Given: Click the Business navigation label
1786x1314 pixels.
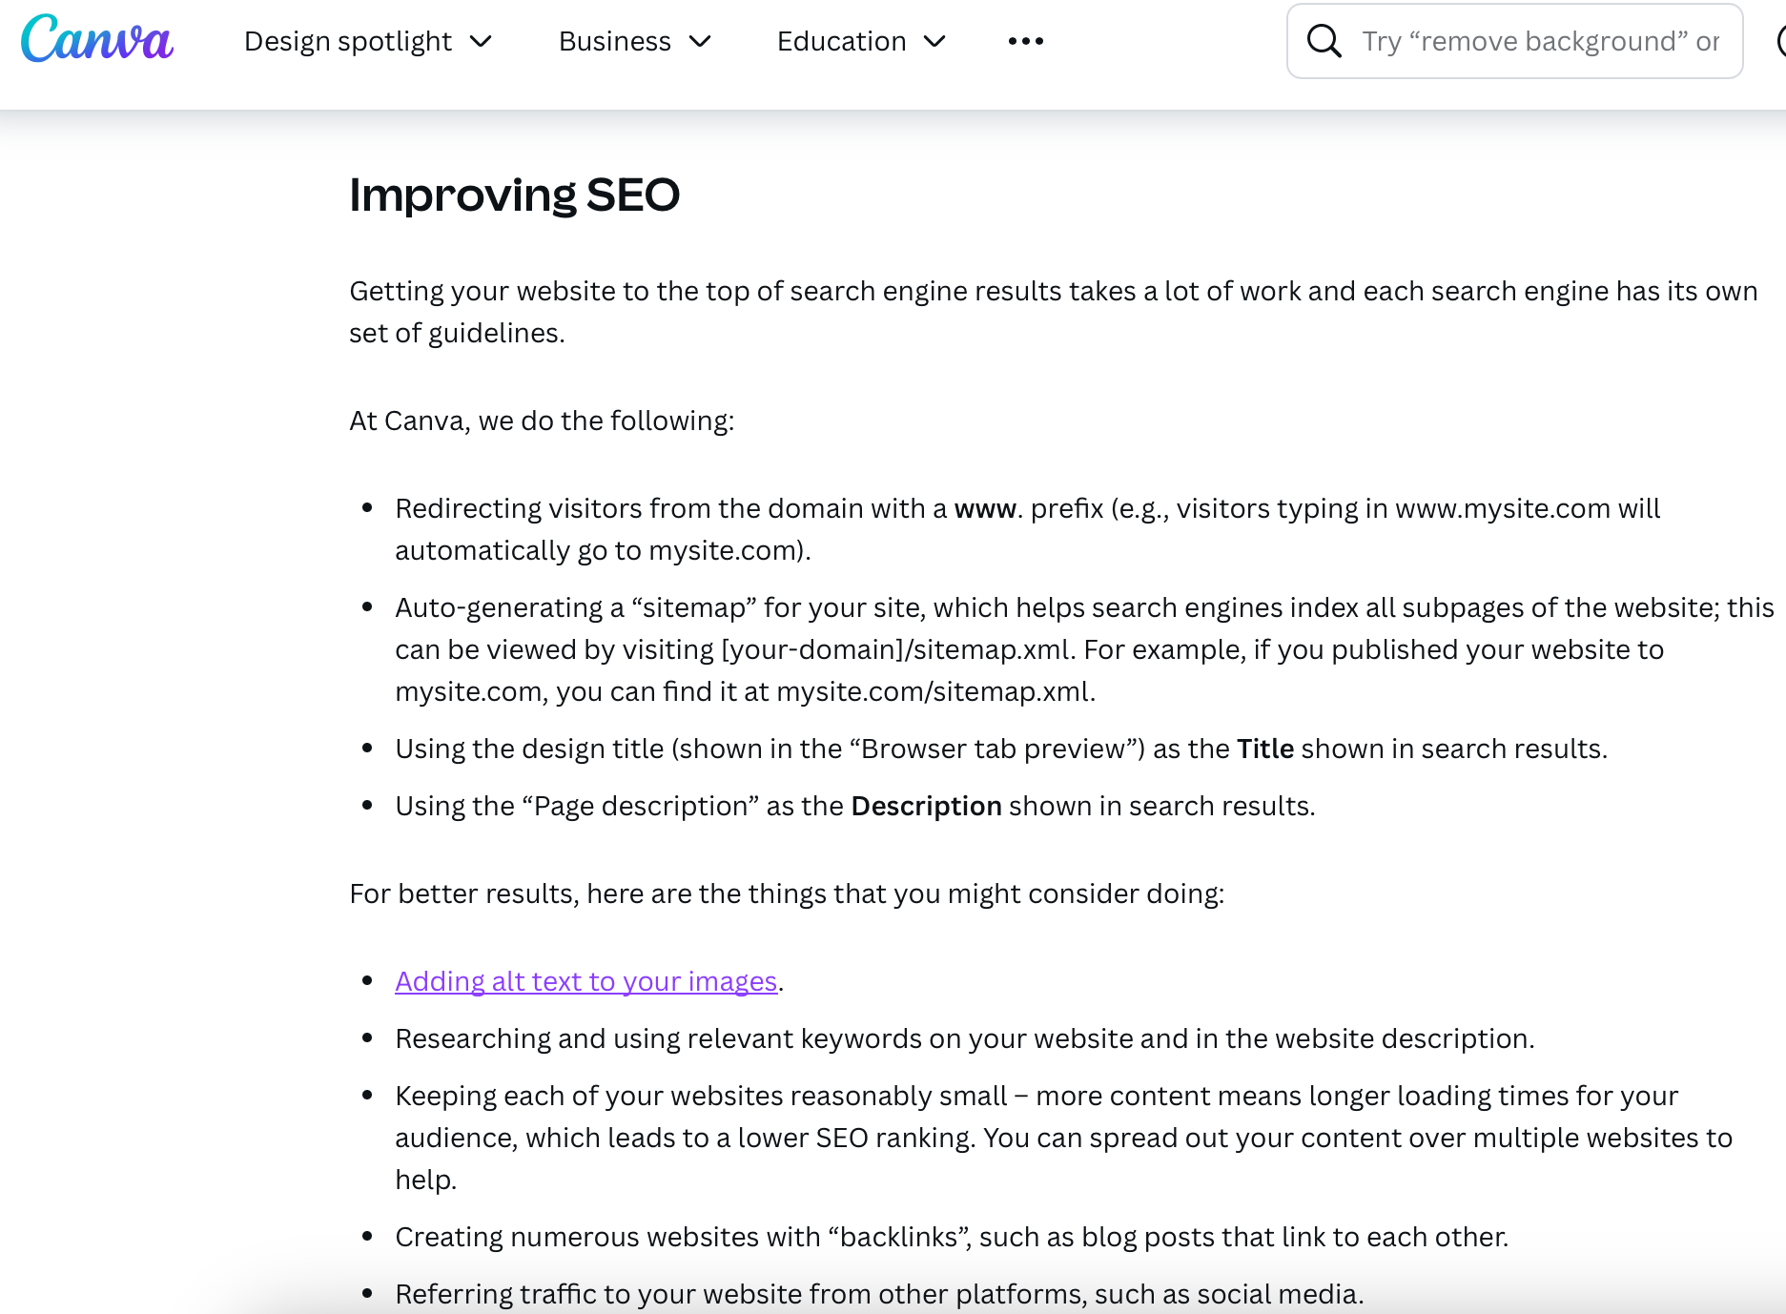Looking at the screenshot, I should (x=614, y=41).
